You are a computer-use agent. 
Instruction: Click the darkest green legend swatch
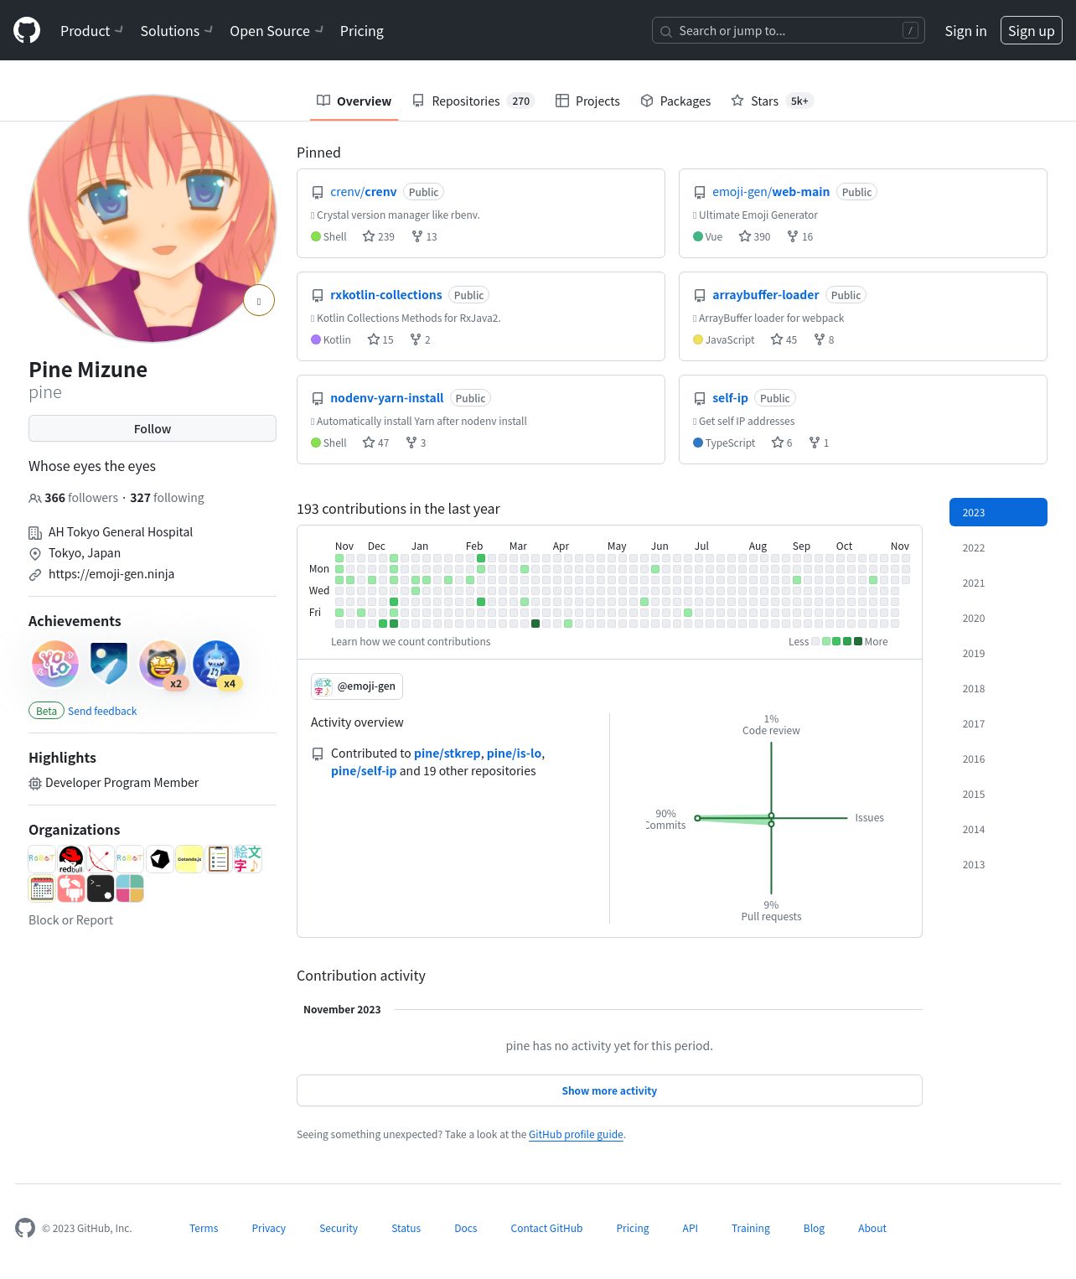click(858, 641)
